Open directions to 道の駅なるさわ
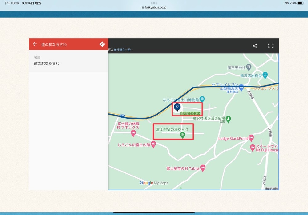 102,44
